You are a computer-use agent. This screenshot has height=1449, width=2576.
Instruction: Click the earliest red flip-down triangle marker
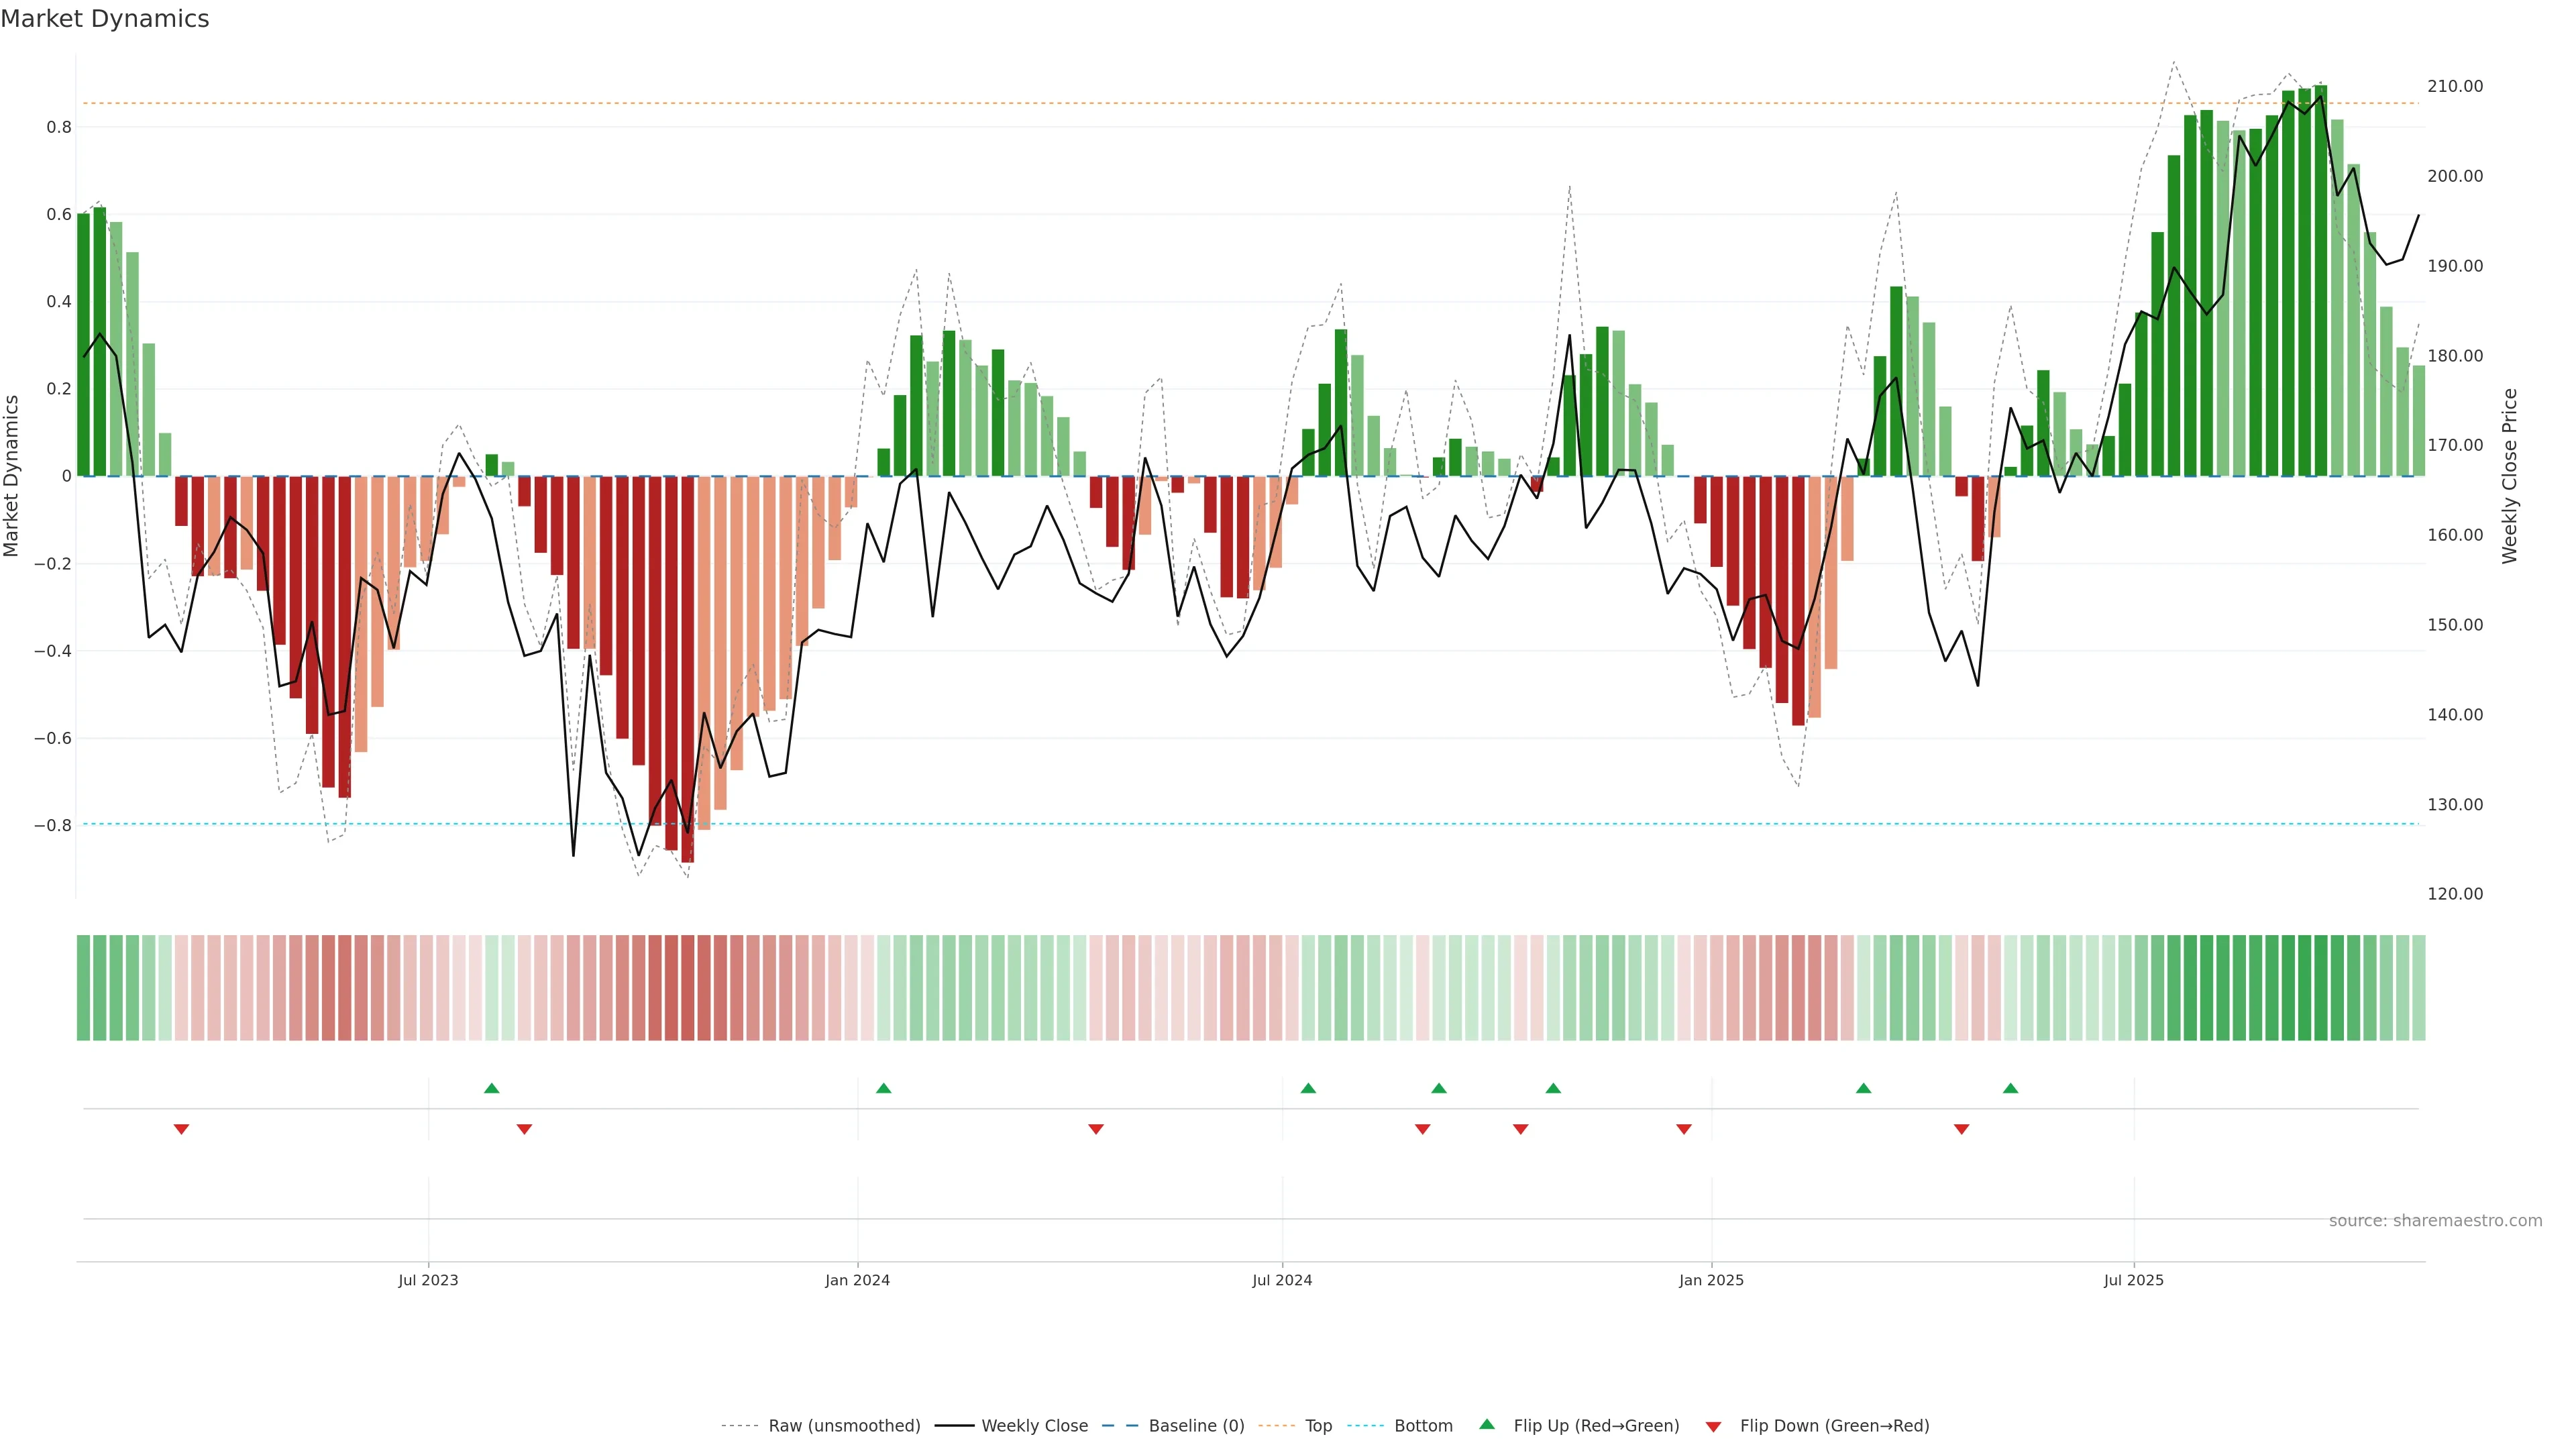181,1129
